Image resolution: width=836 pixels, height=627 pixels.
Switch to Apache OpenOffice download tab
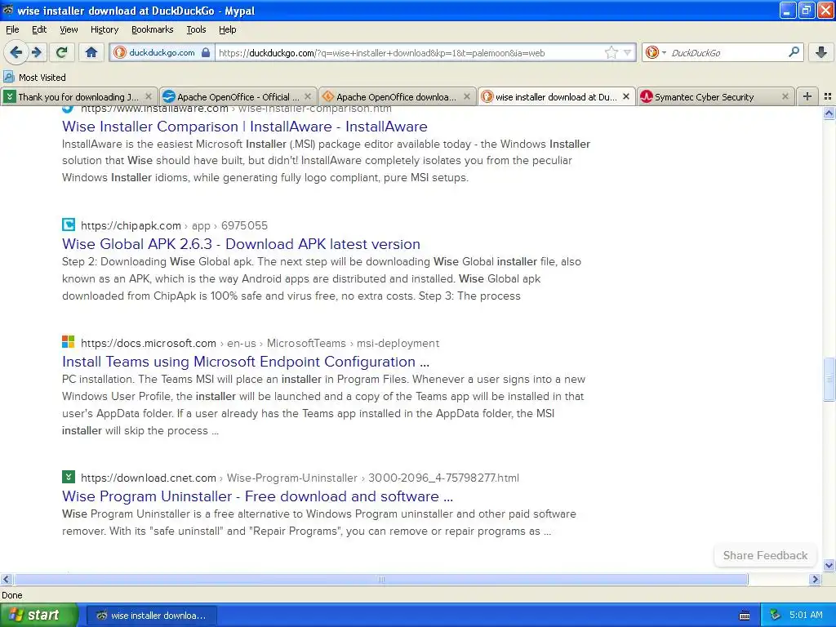(x=398, y=96)
